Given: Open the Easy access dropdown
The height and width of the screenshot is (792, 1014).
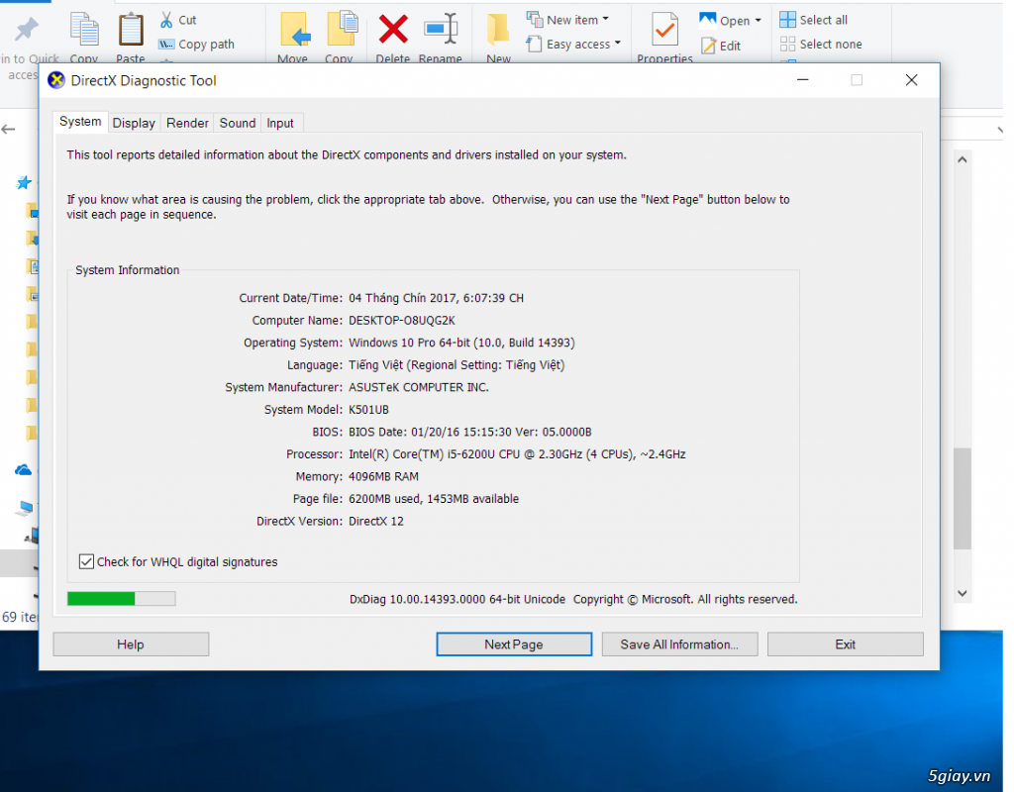Looking at the screenshot, I should [x=617, y=44].
